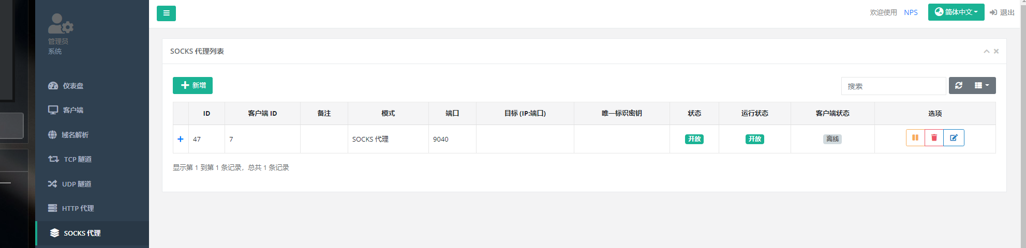Viewport: 1026px width, 248px height.
Task: Log out using 退出 link
Action: pos(1002,12)
